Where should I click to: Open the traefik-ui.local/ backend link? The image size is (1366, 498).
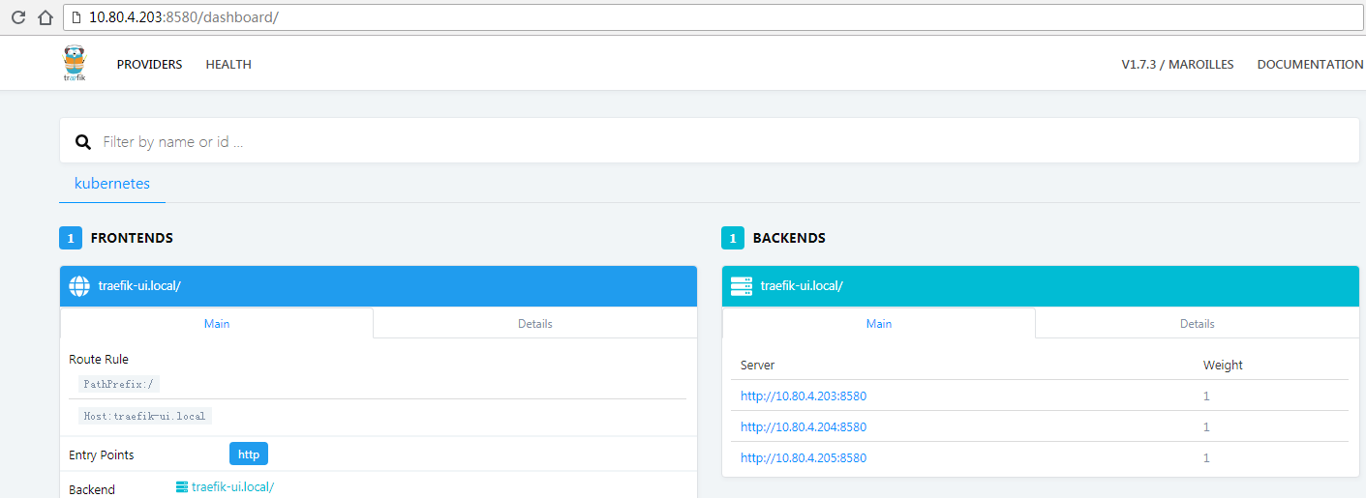click(232, 487)
